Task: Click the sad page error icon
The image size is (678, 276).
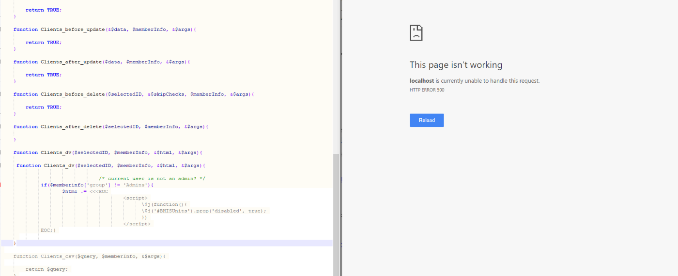Action: click(x=416, y=33)
